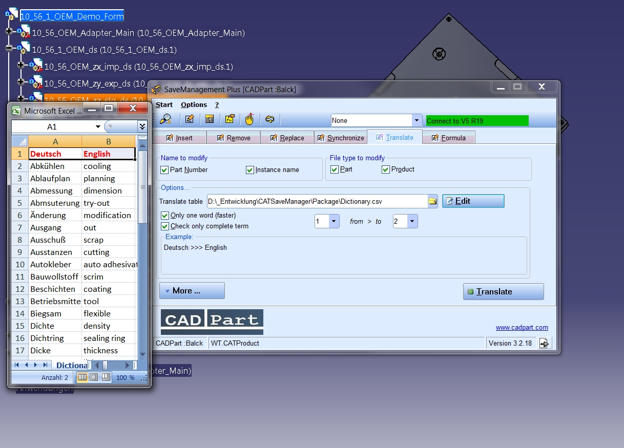Open the None dropdown list
This screenshot has height=448, width=624.
(x=417, y=121)
